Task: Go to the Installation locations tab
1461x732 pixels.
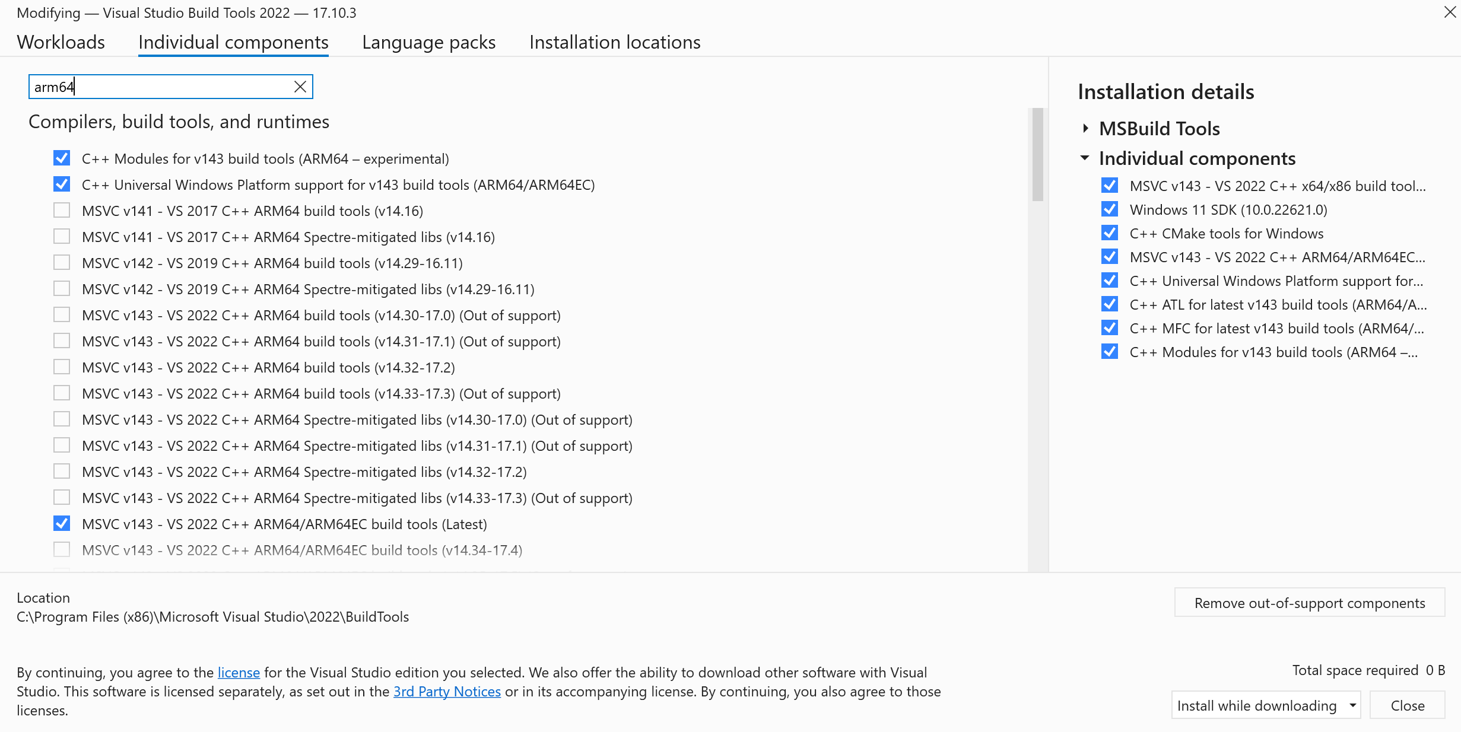Action: pyautogui.click(x=615, y=42)
